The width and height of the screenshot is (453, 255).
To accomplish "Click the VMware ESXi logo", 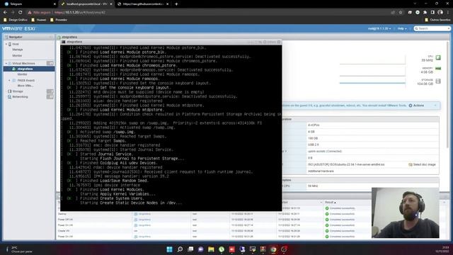I will click(19, 28).
